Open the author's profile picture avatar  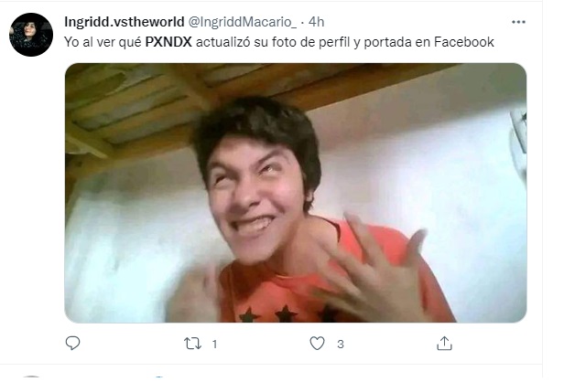(30, 35)
